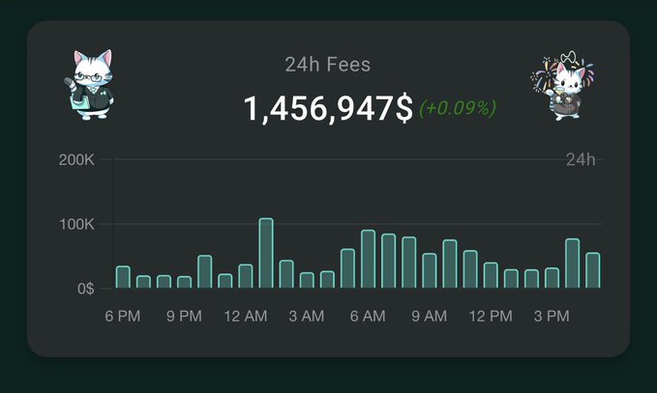
Task: Click the cat mascot with glasses and folder
Action: tap(90, 85)
